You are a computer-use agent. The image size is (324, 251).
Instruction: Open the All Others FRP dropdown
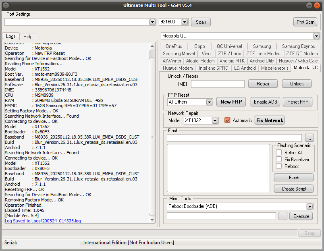pyautogui.click(x=209, y=102)
